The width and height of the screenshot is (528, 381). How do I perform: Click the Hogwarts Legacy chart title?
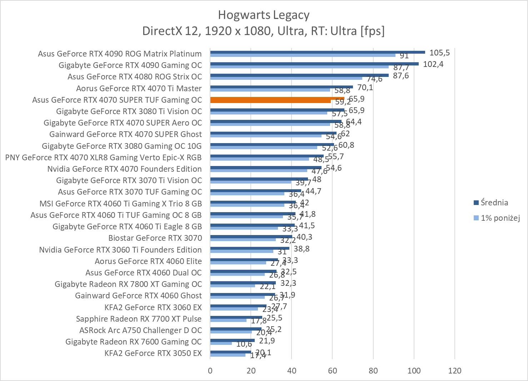click(264, 15)
